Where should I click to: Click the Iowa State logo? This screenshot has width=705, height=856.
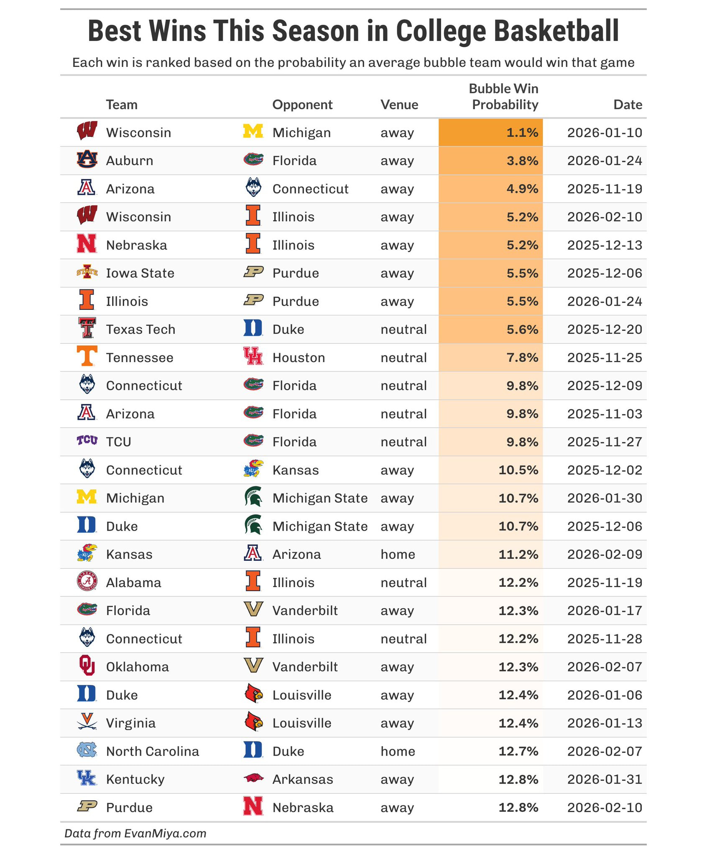pyautogui.click(x=87, y=272)
